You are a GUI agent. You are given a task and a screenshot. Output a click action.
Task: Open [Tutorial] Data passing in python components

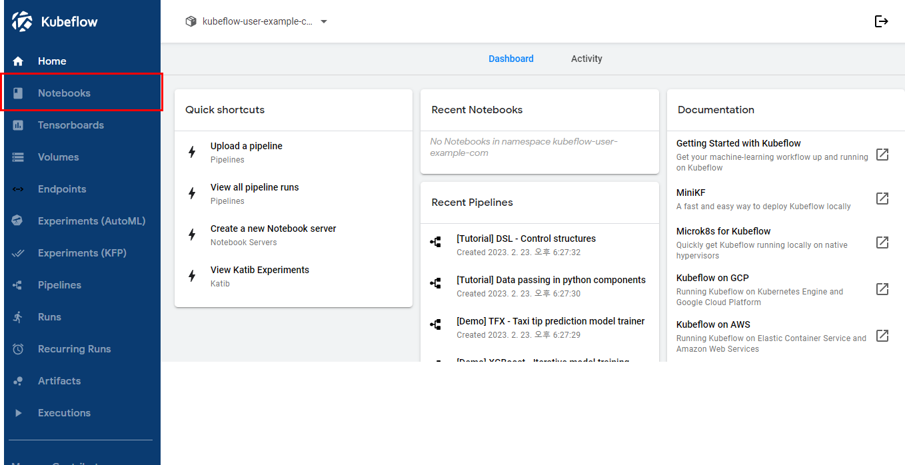[540, 286]
